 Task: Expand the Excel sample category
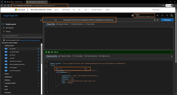[x=3, y=89]
